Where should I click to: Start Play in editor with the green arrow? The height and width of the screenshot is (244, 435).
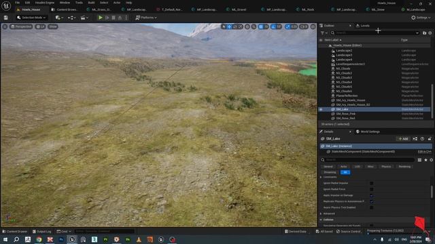(101, 18)
